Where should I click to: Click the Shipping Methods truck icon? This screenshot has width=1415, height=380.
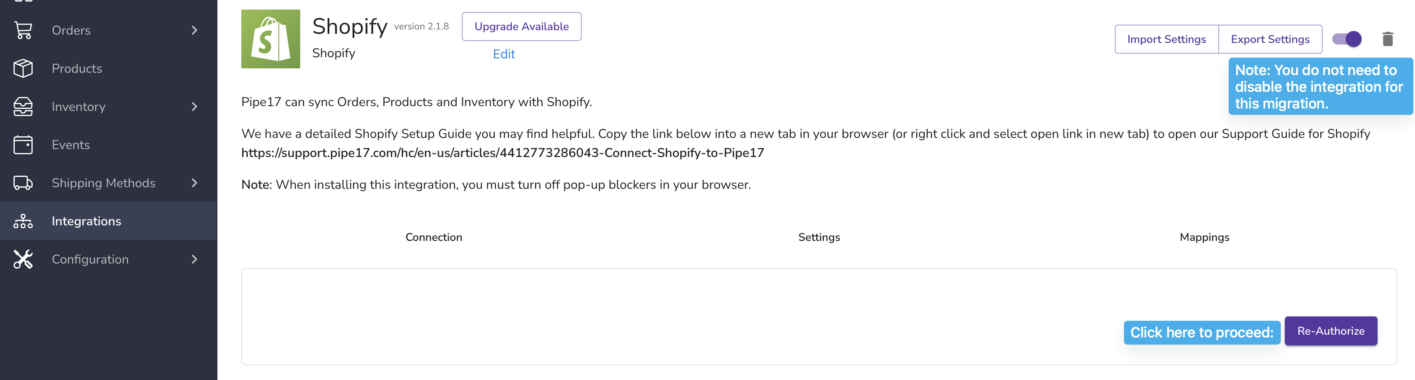pyautogui.click(x=23, y=182)
